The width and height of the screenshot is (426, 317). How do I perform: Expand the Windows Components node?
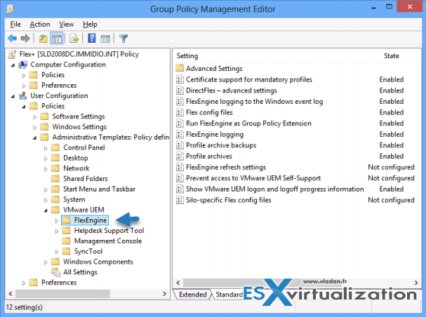46,262
